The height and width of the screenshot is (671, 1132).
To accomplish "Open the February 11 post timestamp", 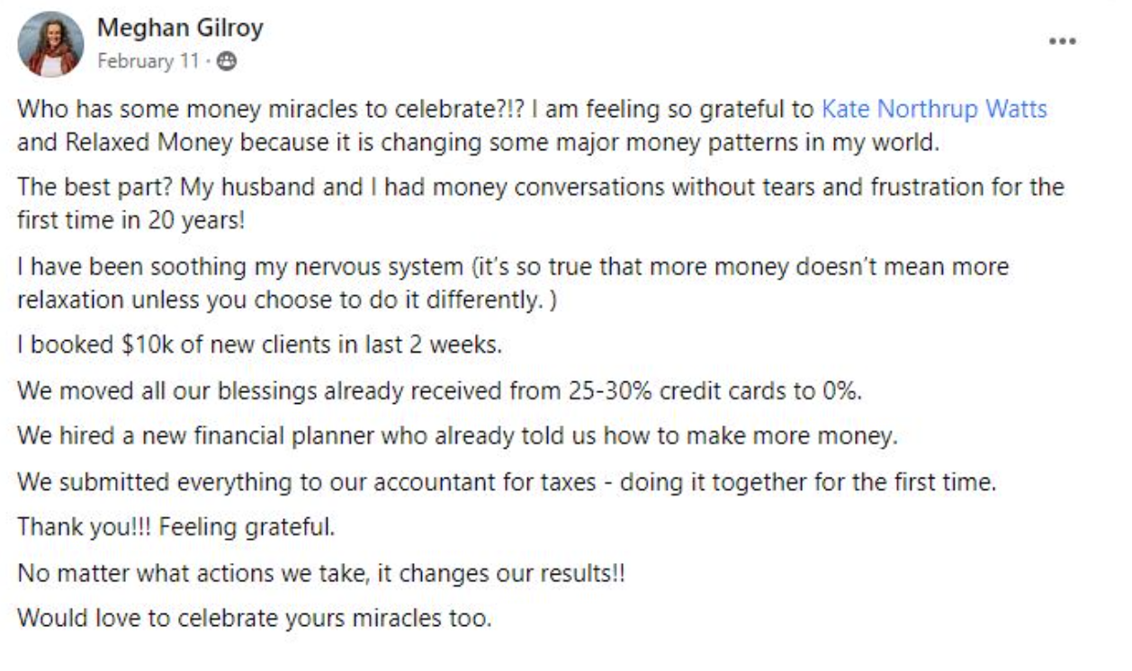I will (148, 61).
